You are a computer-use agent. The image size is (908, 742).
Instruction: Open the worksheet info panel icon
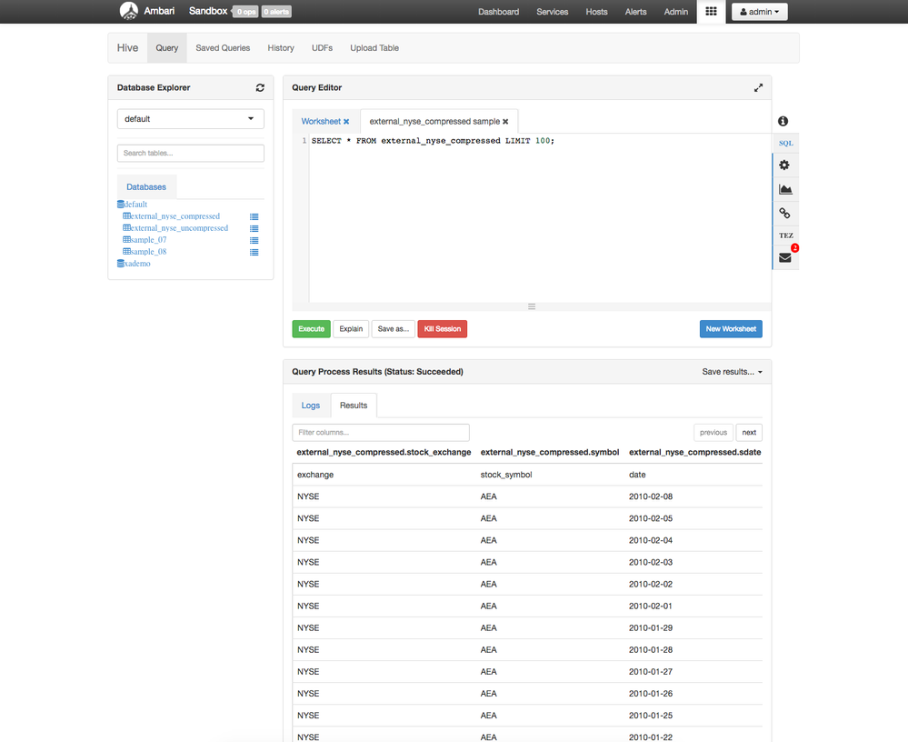[783, 120]
